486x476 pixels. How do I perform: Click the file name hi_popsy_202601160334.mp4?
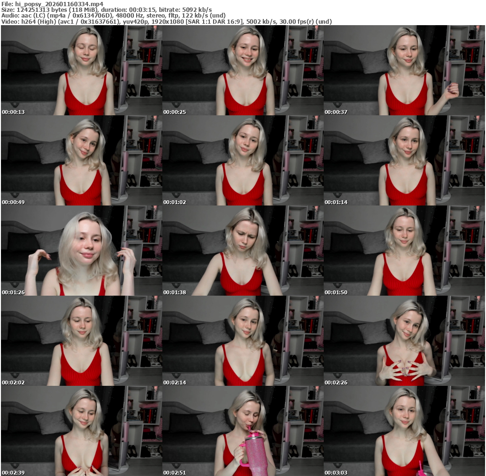[x=59, y=4]
